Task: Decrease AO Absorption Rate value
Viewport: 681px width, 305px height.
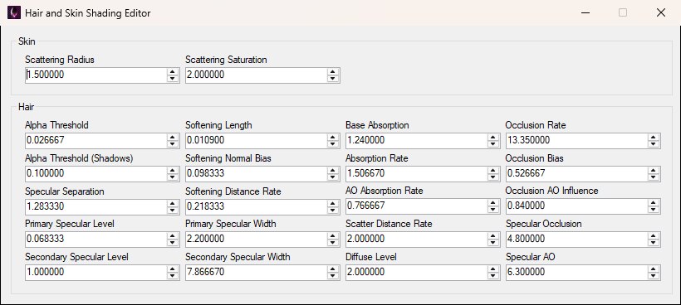Action: [493, 211]
